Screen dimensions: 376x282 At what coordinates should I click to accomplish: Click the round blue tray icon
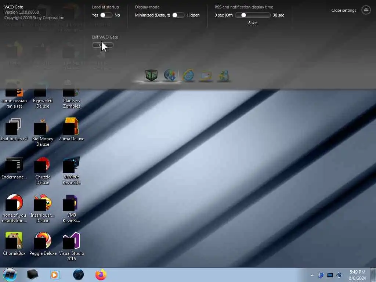pyautogui.click(x=339, y=275)
